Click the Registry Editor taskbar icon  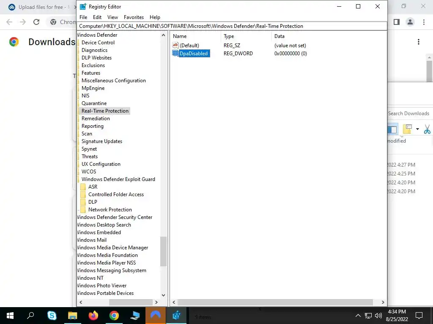coord(176,316)
